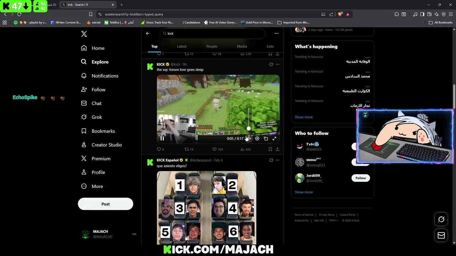456x256 pixels.
Task: Switch to the Top search tab
Action: pos(154,46)
